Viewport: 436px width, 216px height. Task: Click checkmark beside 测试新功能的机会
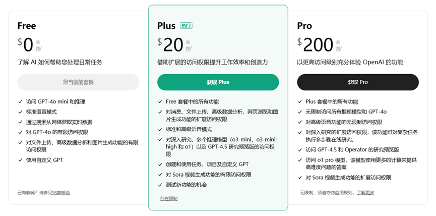click(160, 185)
